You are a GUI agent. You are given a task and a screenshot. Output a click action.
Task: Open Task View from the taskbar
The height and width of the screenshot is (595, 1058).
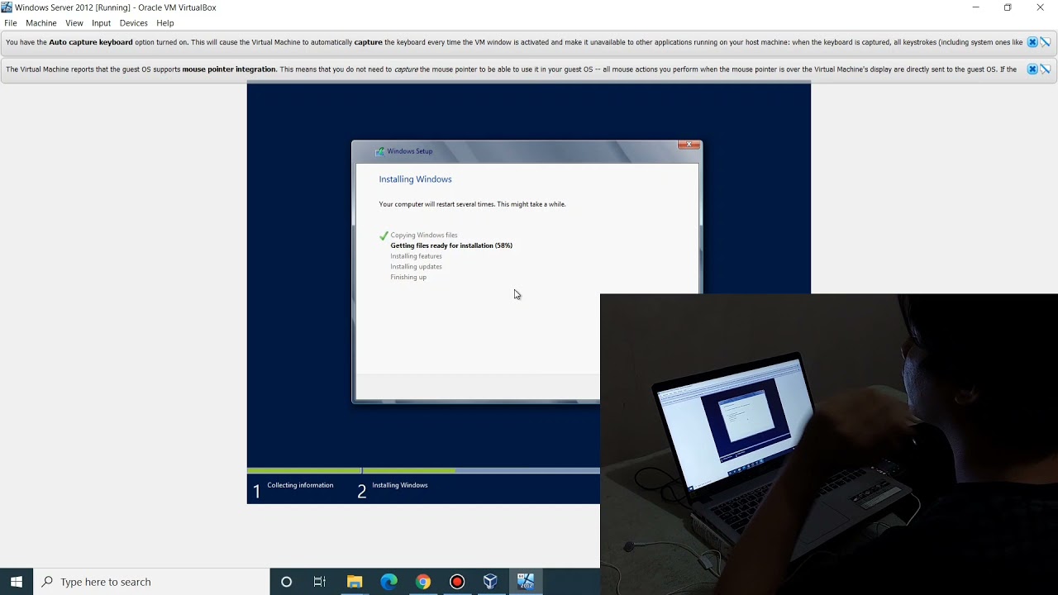tap(320, 582)
